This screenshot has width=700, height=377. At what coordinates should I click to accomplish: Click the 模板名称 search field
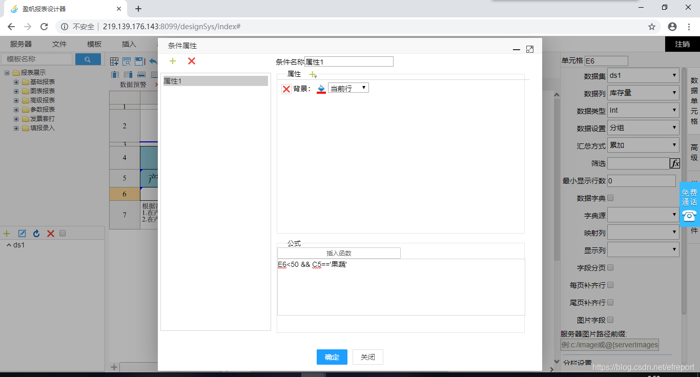click(37, 59)
